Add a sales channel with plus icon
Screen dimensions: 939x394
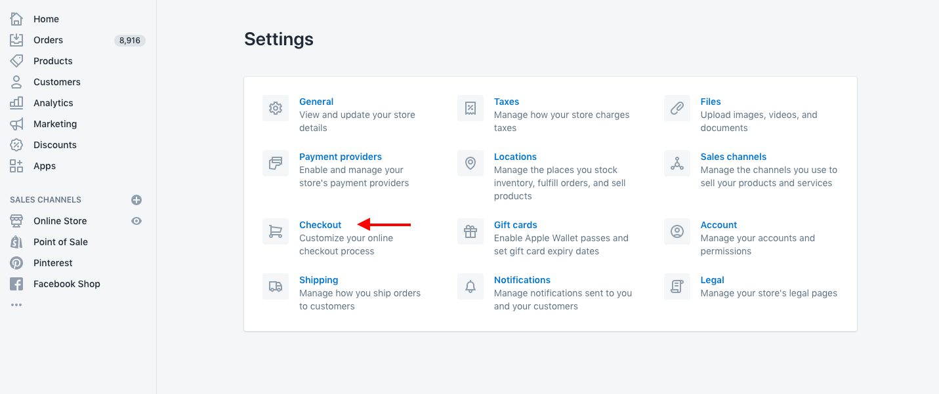[x=136, y=200]
